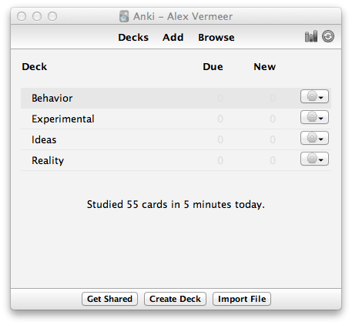Click the Get Shared button
The height and width of the screenshot is (325, 352).
tap(109, 299)
